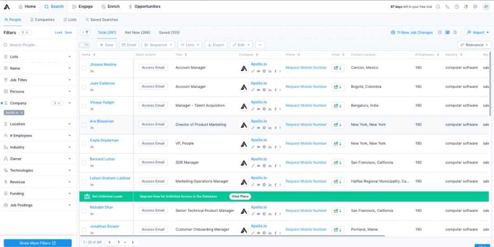Click the Export button

pyautogui.click(x=216, y=45)
